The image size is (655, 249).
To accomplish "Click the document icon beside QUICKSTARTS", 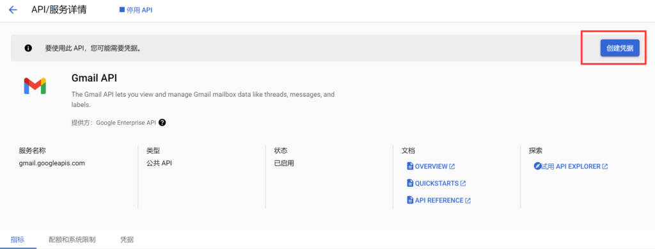I will coord(410,184).
